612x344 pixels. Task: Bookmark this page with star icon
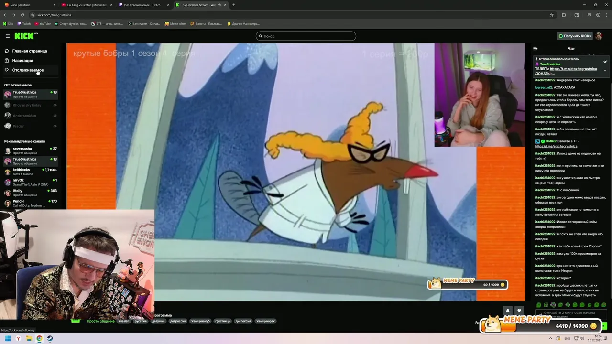coord(552,15)
